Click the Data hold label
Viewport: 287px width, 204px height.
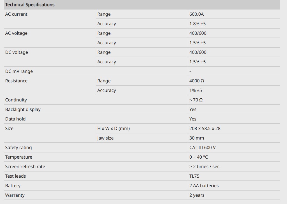(x=15, y=119)
